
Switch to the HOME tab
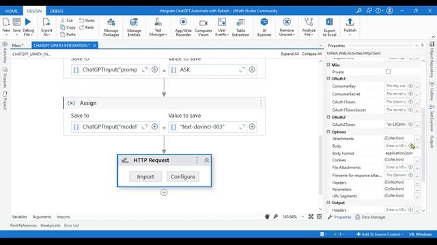(12, 11)
